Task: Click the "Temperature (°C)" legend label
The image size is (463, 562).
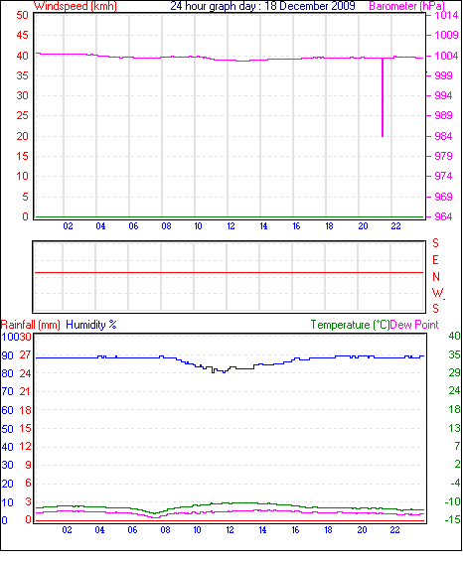Action: coord(350,325)
